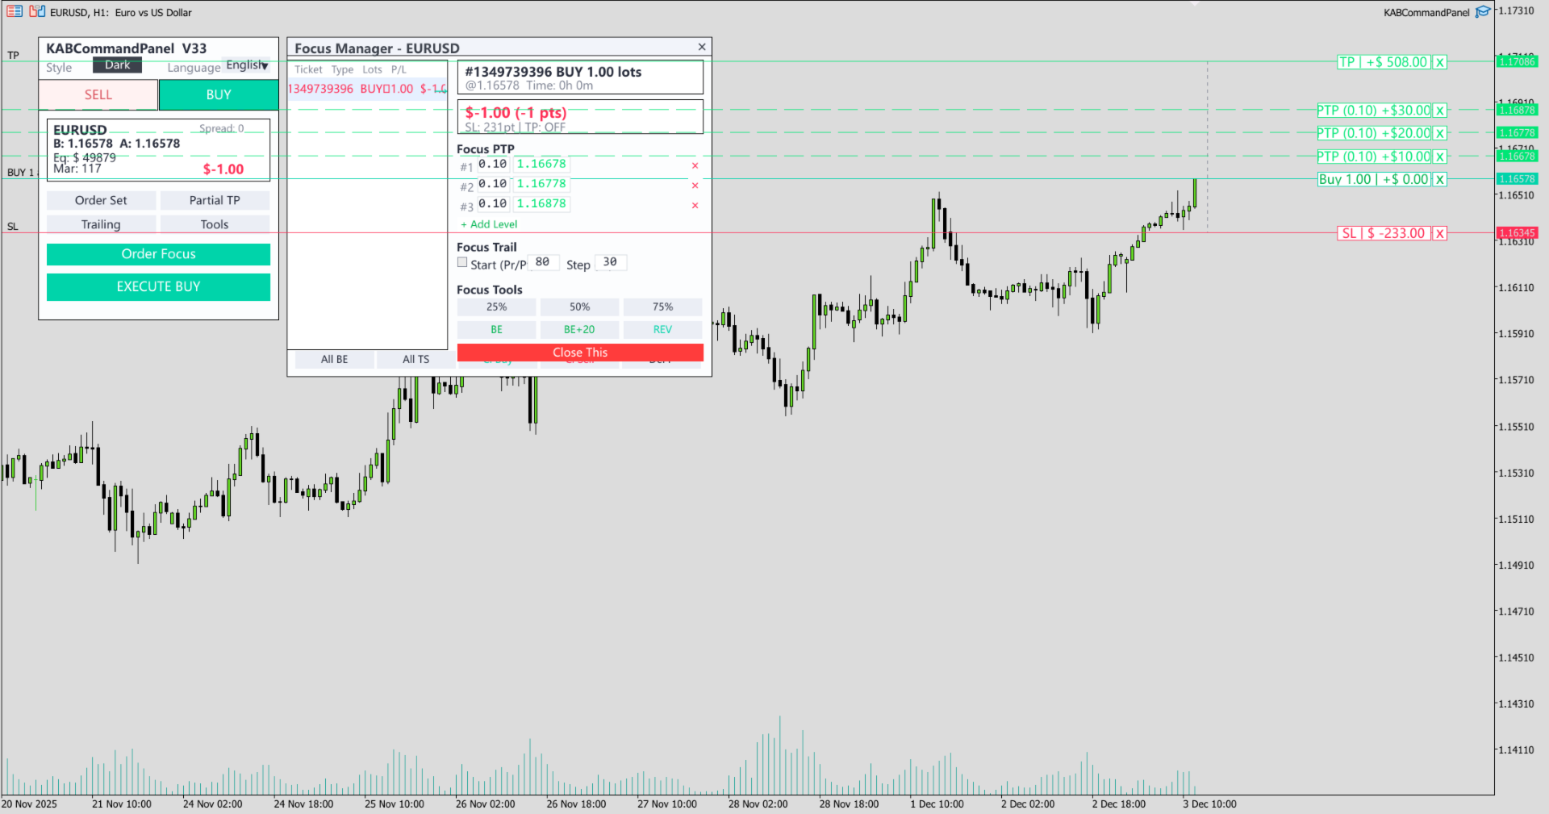Delete Focus PTP level #1 with red x
The width and height of the screenshot is (1549, 814).
695,165
